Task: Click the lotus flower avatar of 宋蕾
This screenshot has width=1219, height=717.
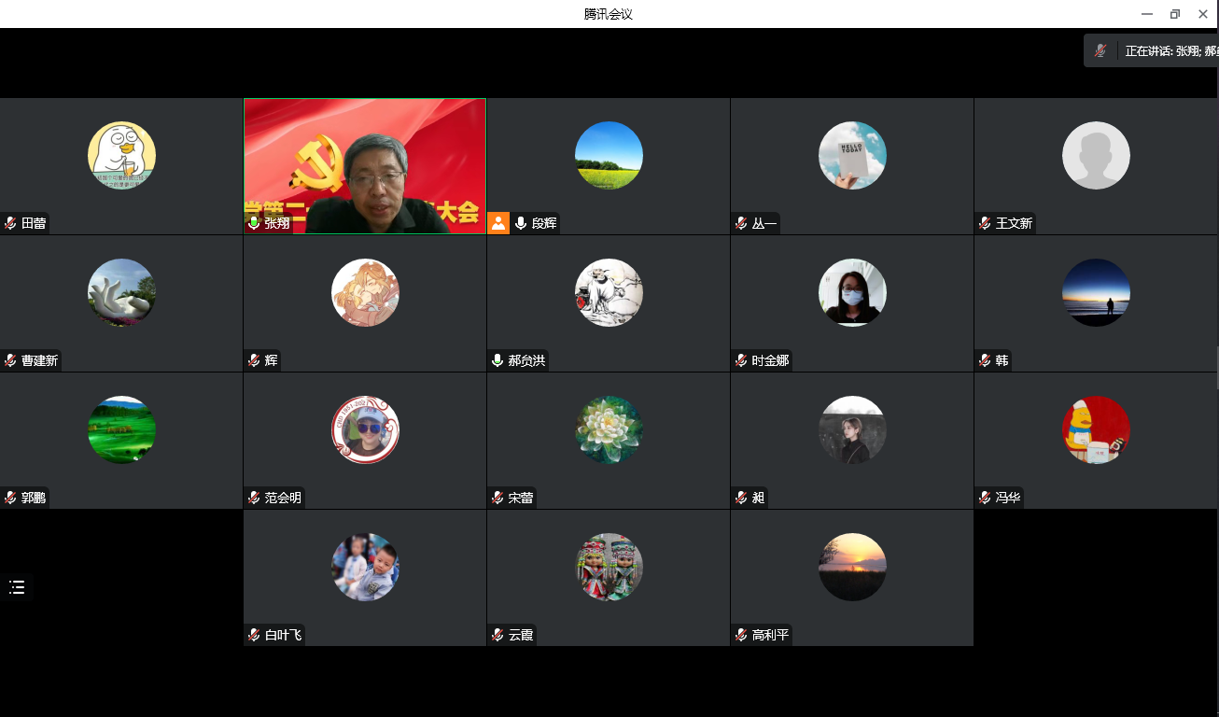Action: click(609, 429)
